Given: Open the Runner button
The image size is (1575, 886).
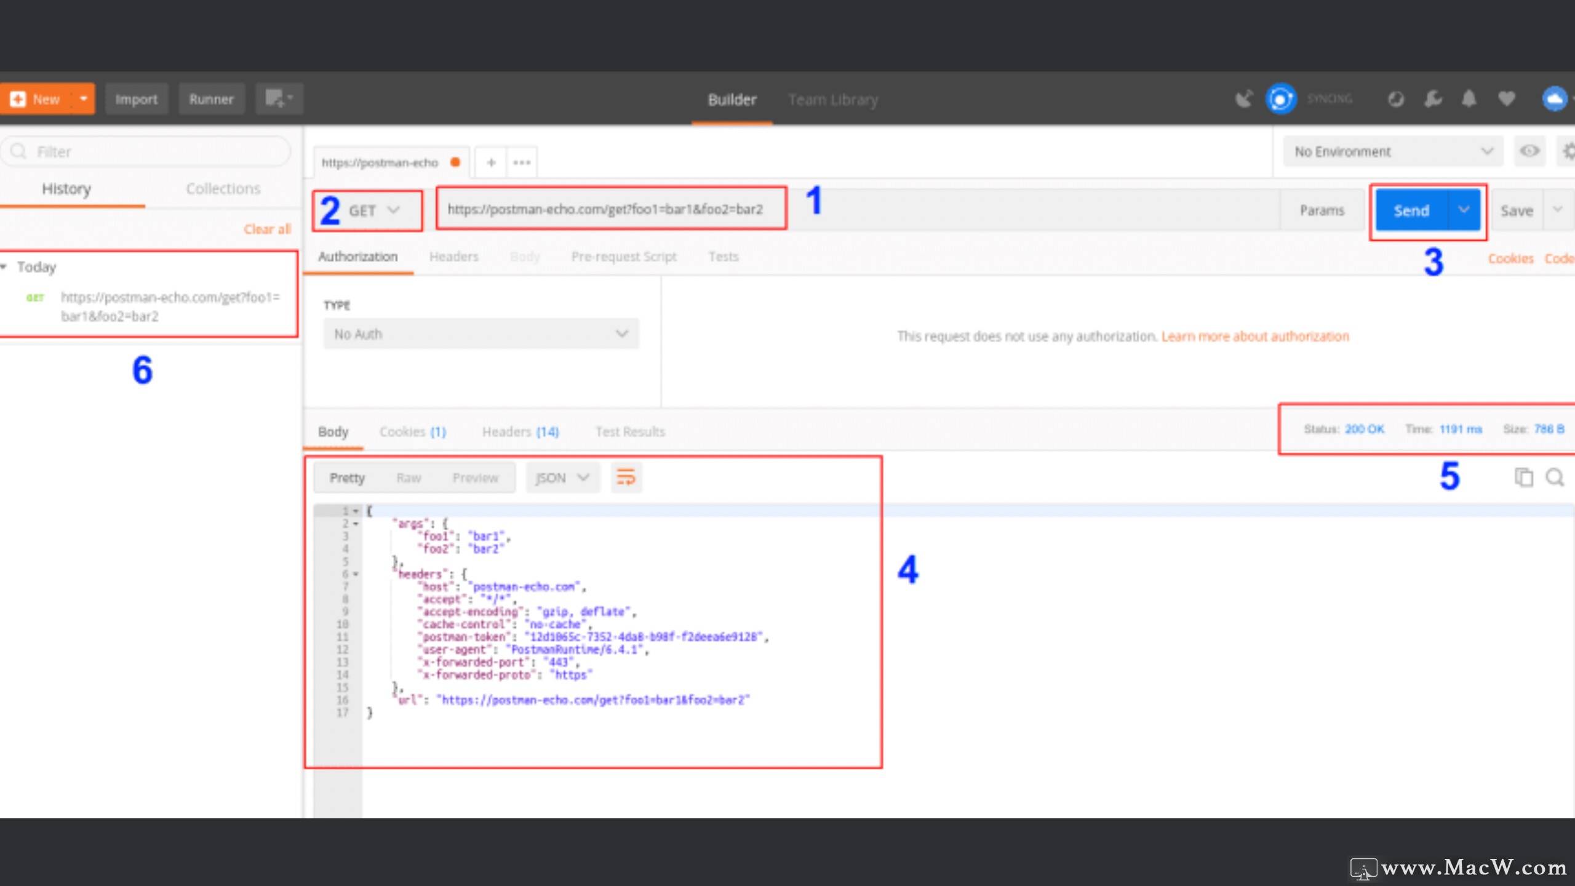Looking at the screenshot, I should click(x=211, y=98).
